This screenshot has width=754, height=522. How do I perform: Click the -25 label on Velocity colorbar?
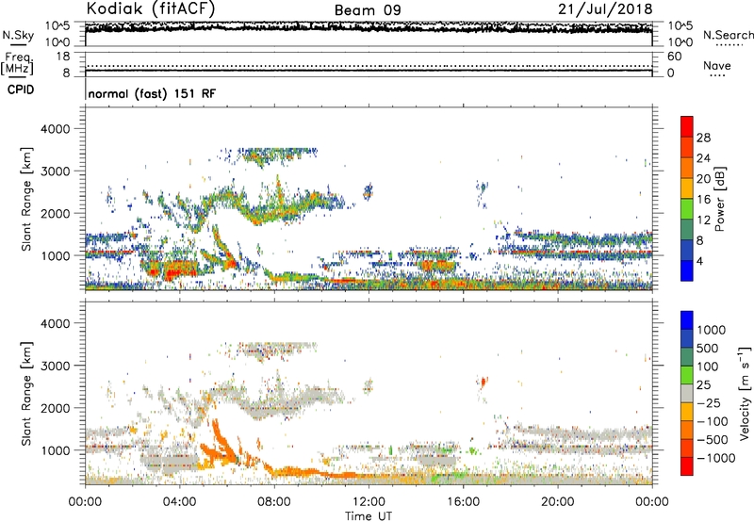707,403
